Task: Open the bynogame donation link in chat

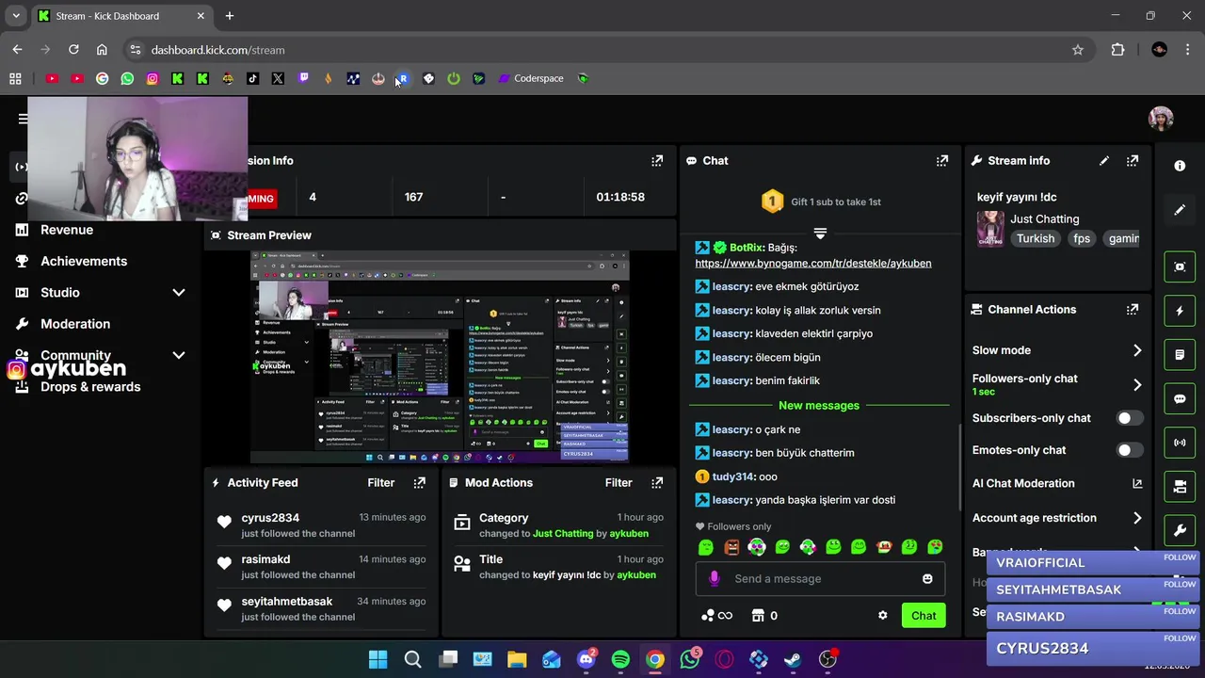Action: point(813,263)
